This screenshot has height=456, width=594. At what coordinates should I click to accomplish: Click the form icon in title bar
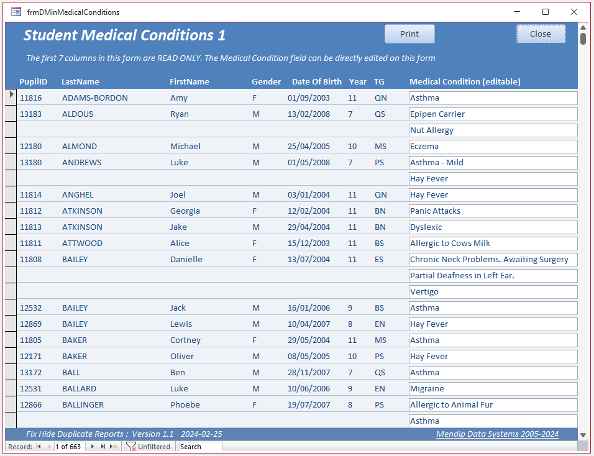pyautogui.click(x=16, y=12)
